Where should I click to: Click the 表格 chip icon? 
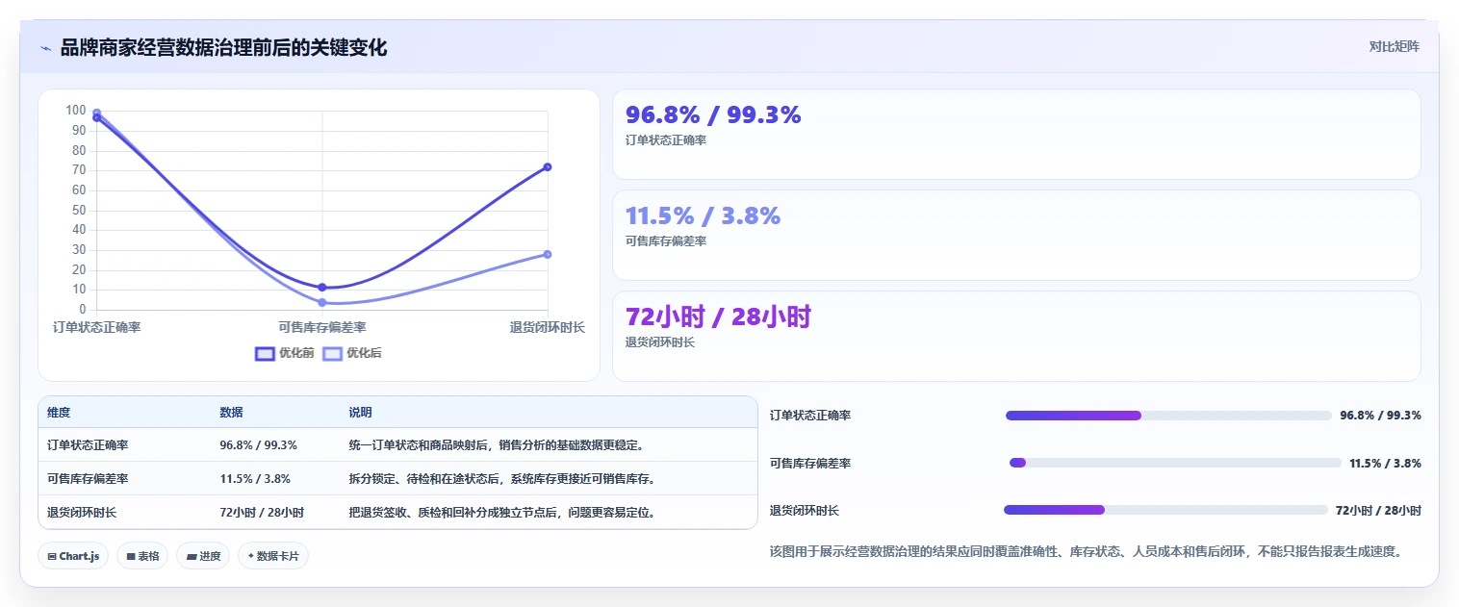click(131, 556)
